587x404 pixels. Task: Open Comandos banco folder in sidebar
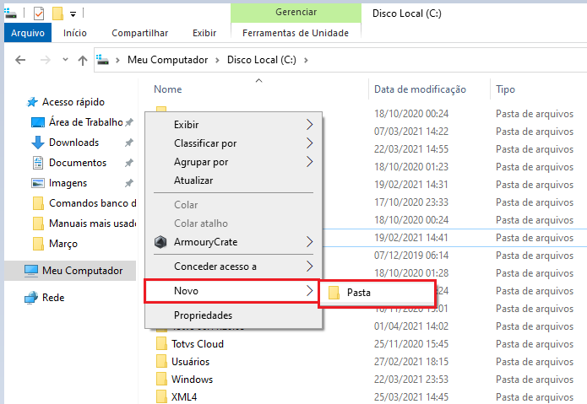[92, 203]
